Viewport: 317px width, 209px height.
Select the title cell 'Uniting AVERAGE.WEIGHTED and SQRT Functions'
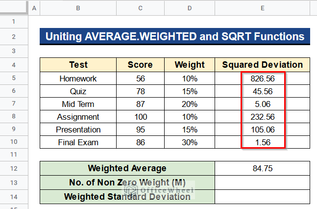coord(175,36)
